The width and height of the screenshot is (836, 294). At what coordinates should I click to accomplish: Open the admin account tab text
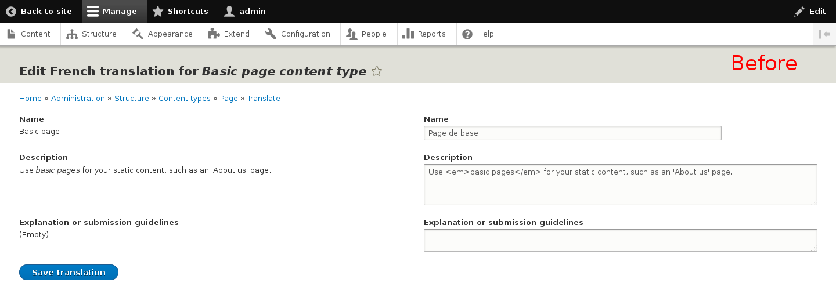tap(253, 11)
